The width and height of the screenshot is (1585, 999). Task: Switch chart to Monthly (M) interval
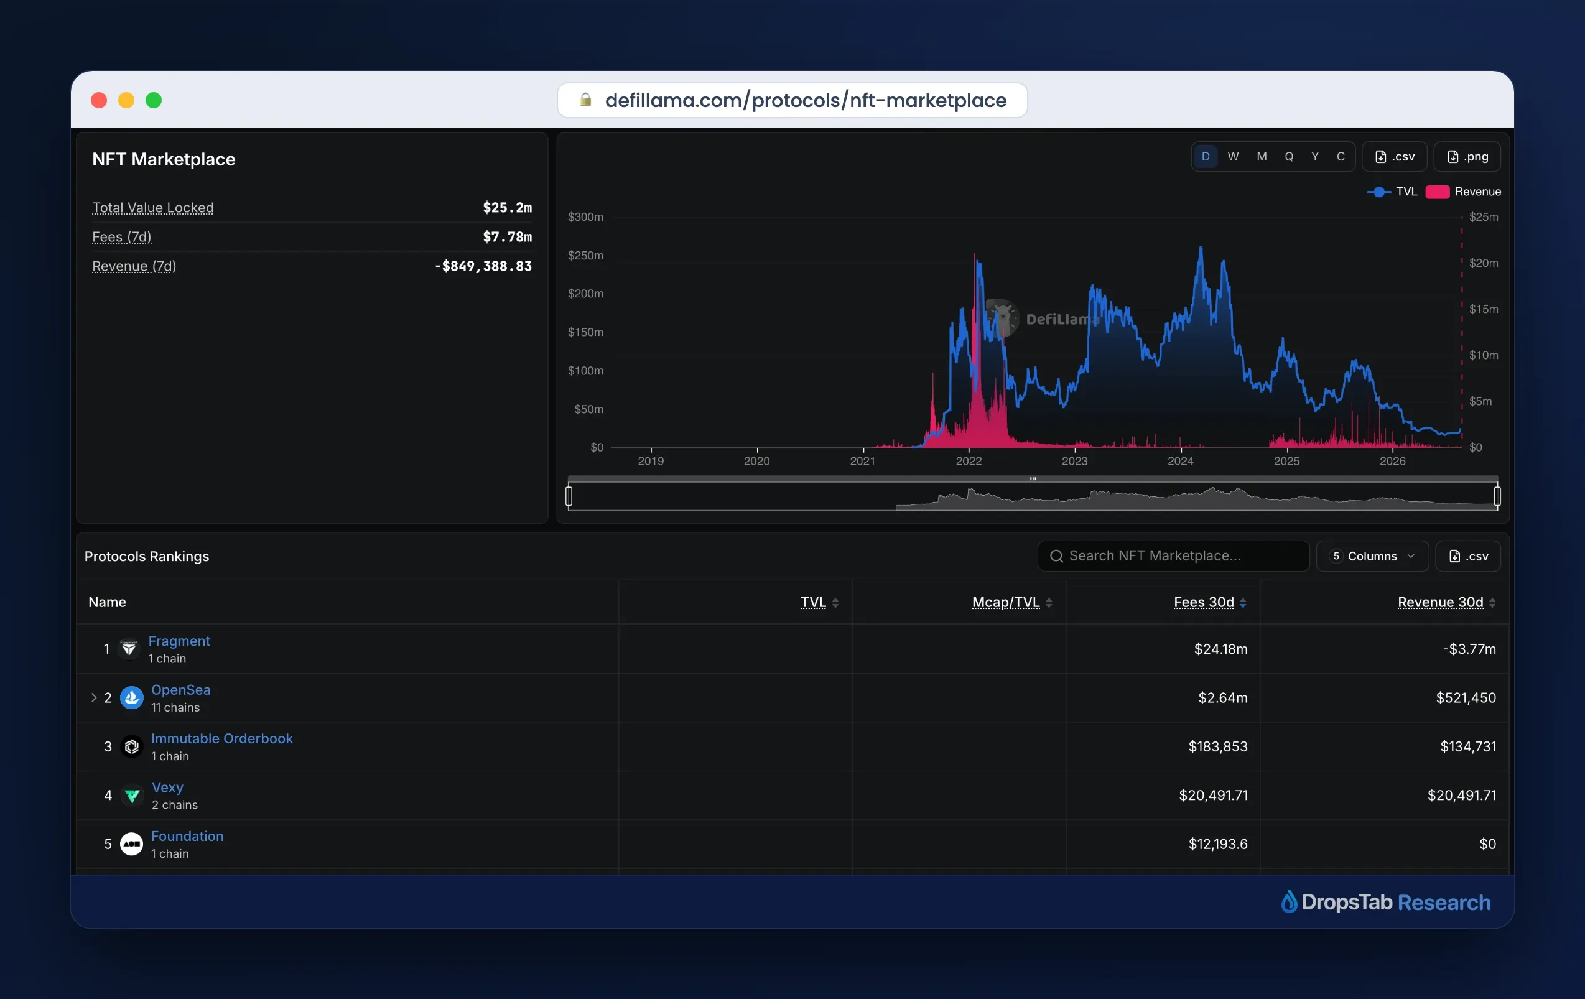(1261, 157)
